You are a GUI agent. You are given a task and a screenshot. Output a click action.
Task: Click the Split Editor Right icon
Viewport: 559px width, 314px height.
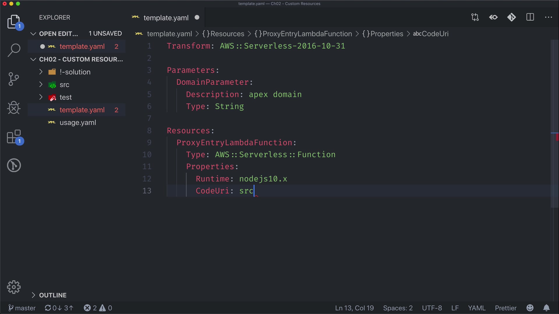(x=530, y=17)
